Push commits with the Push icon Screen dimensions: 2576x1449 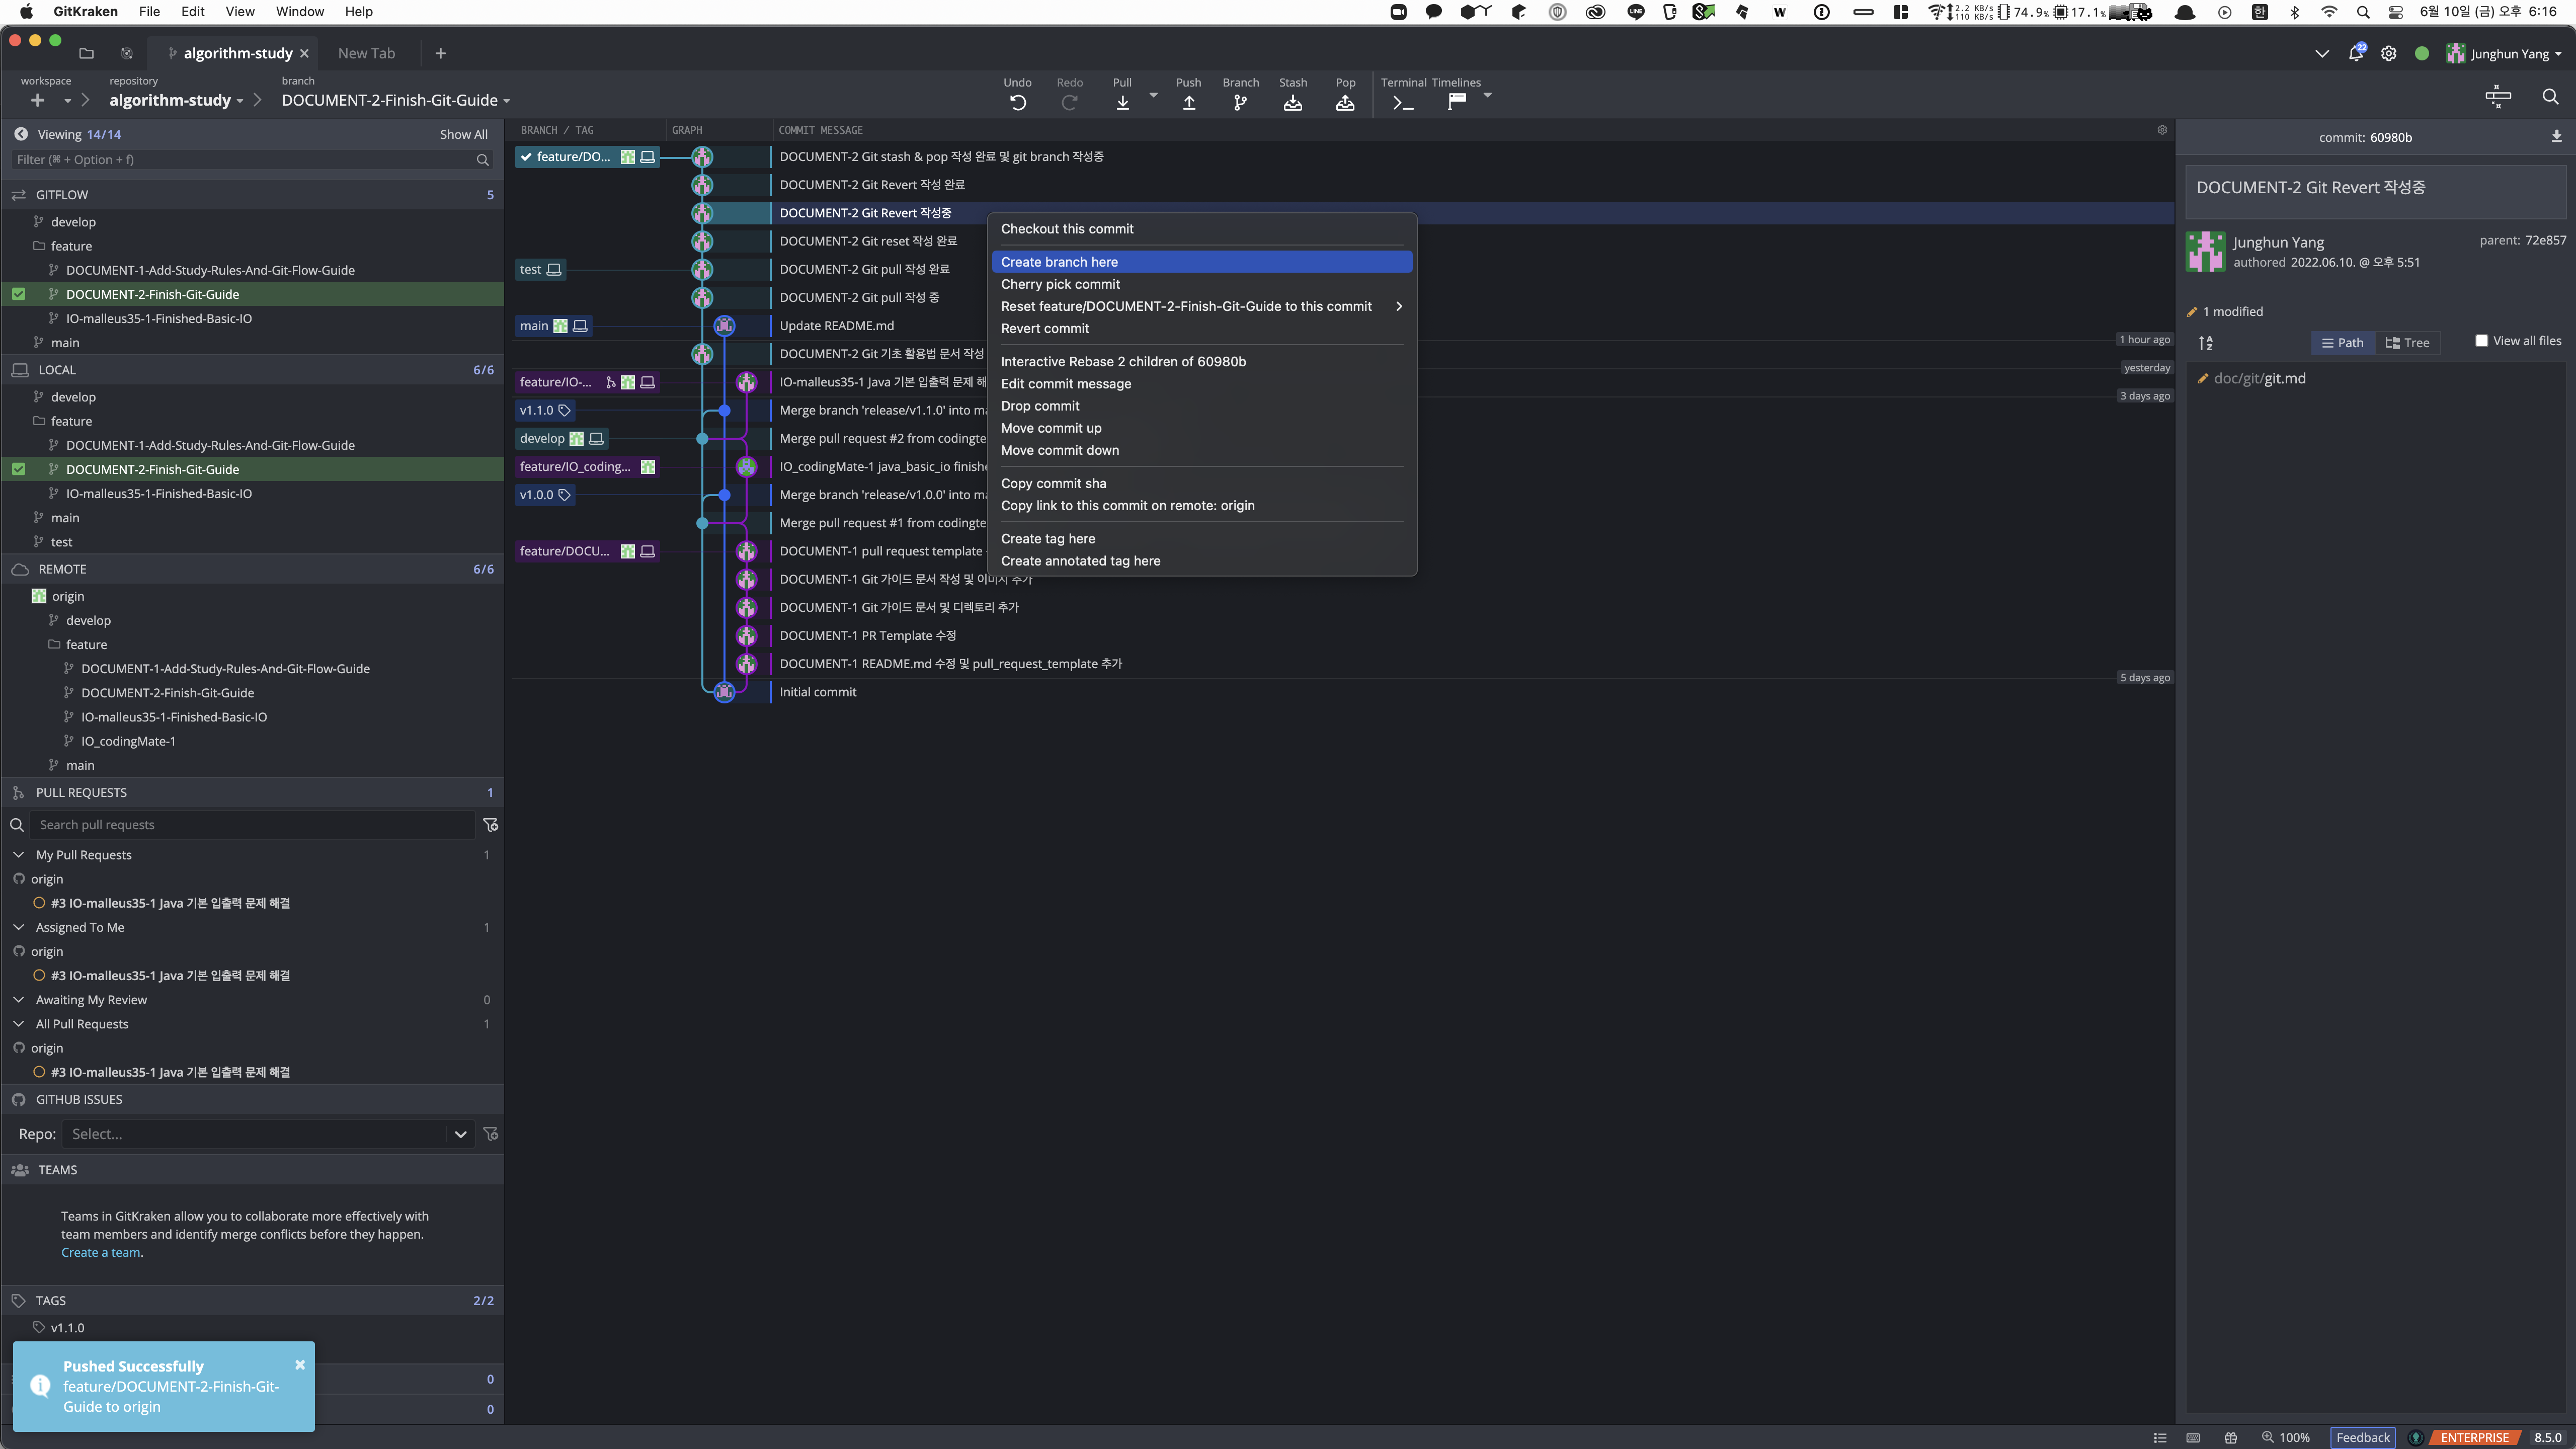tap(1188, 102)
